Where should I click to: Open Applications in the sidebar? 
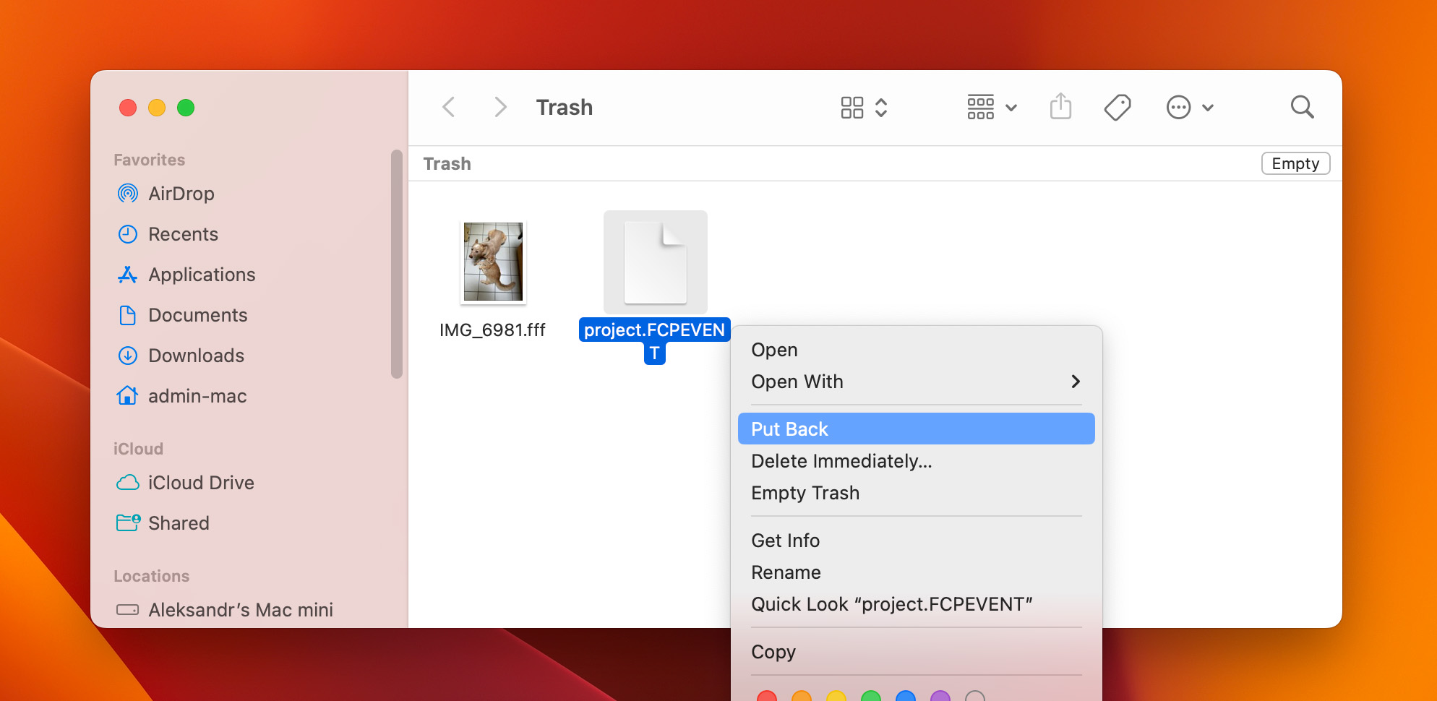pyautogui.click(x=186, y=275)
